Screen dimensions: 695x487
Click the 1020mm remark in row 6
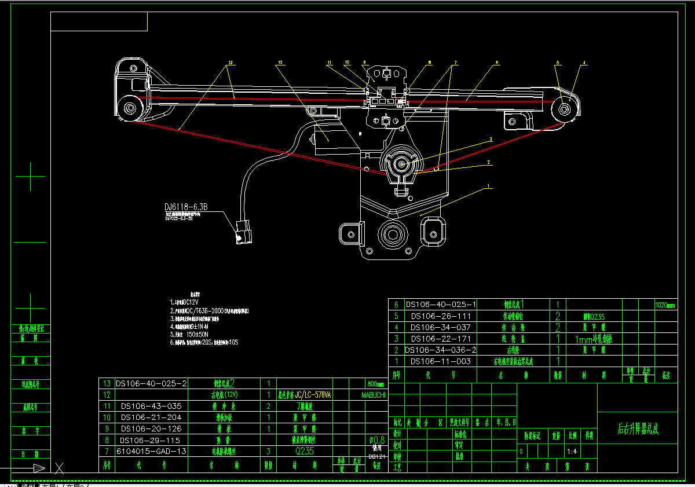pos(665,305)
